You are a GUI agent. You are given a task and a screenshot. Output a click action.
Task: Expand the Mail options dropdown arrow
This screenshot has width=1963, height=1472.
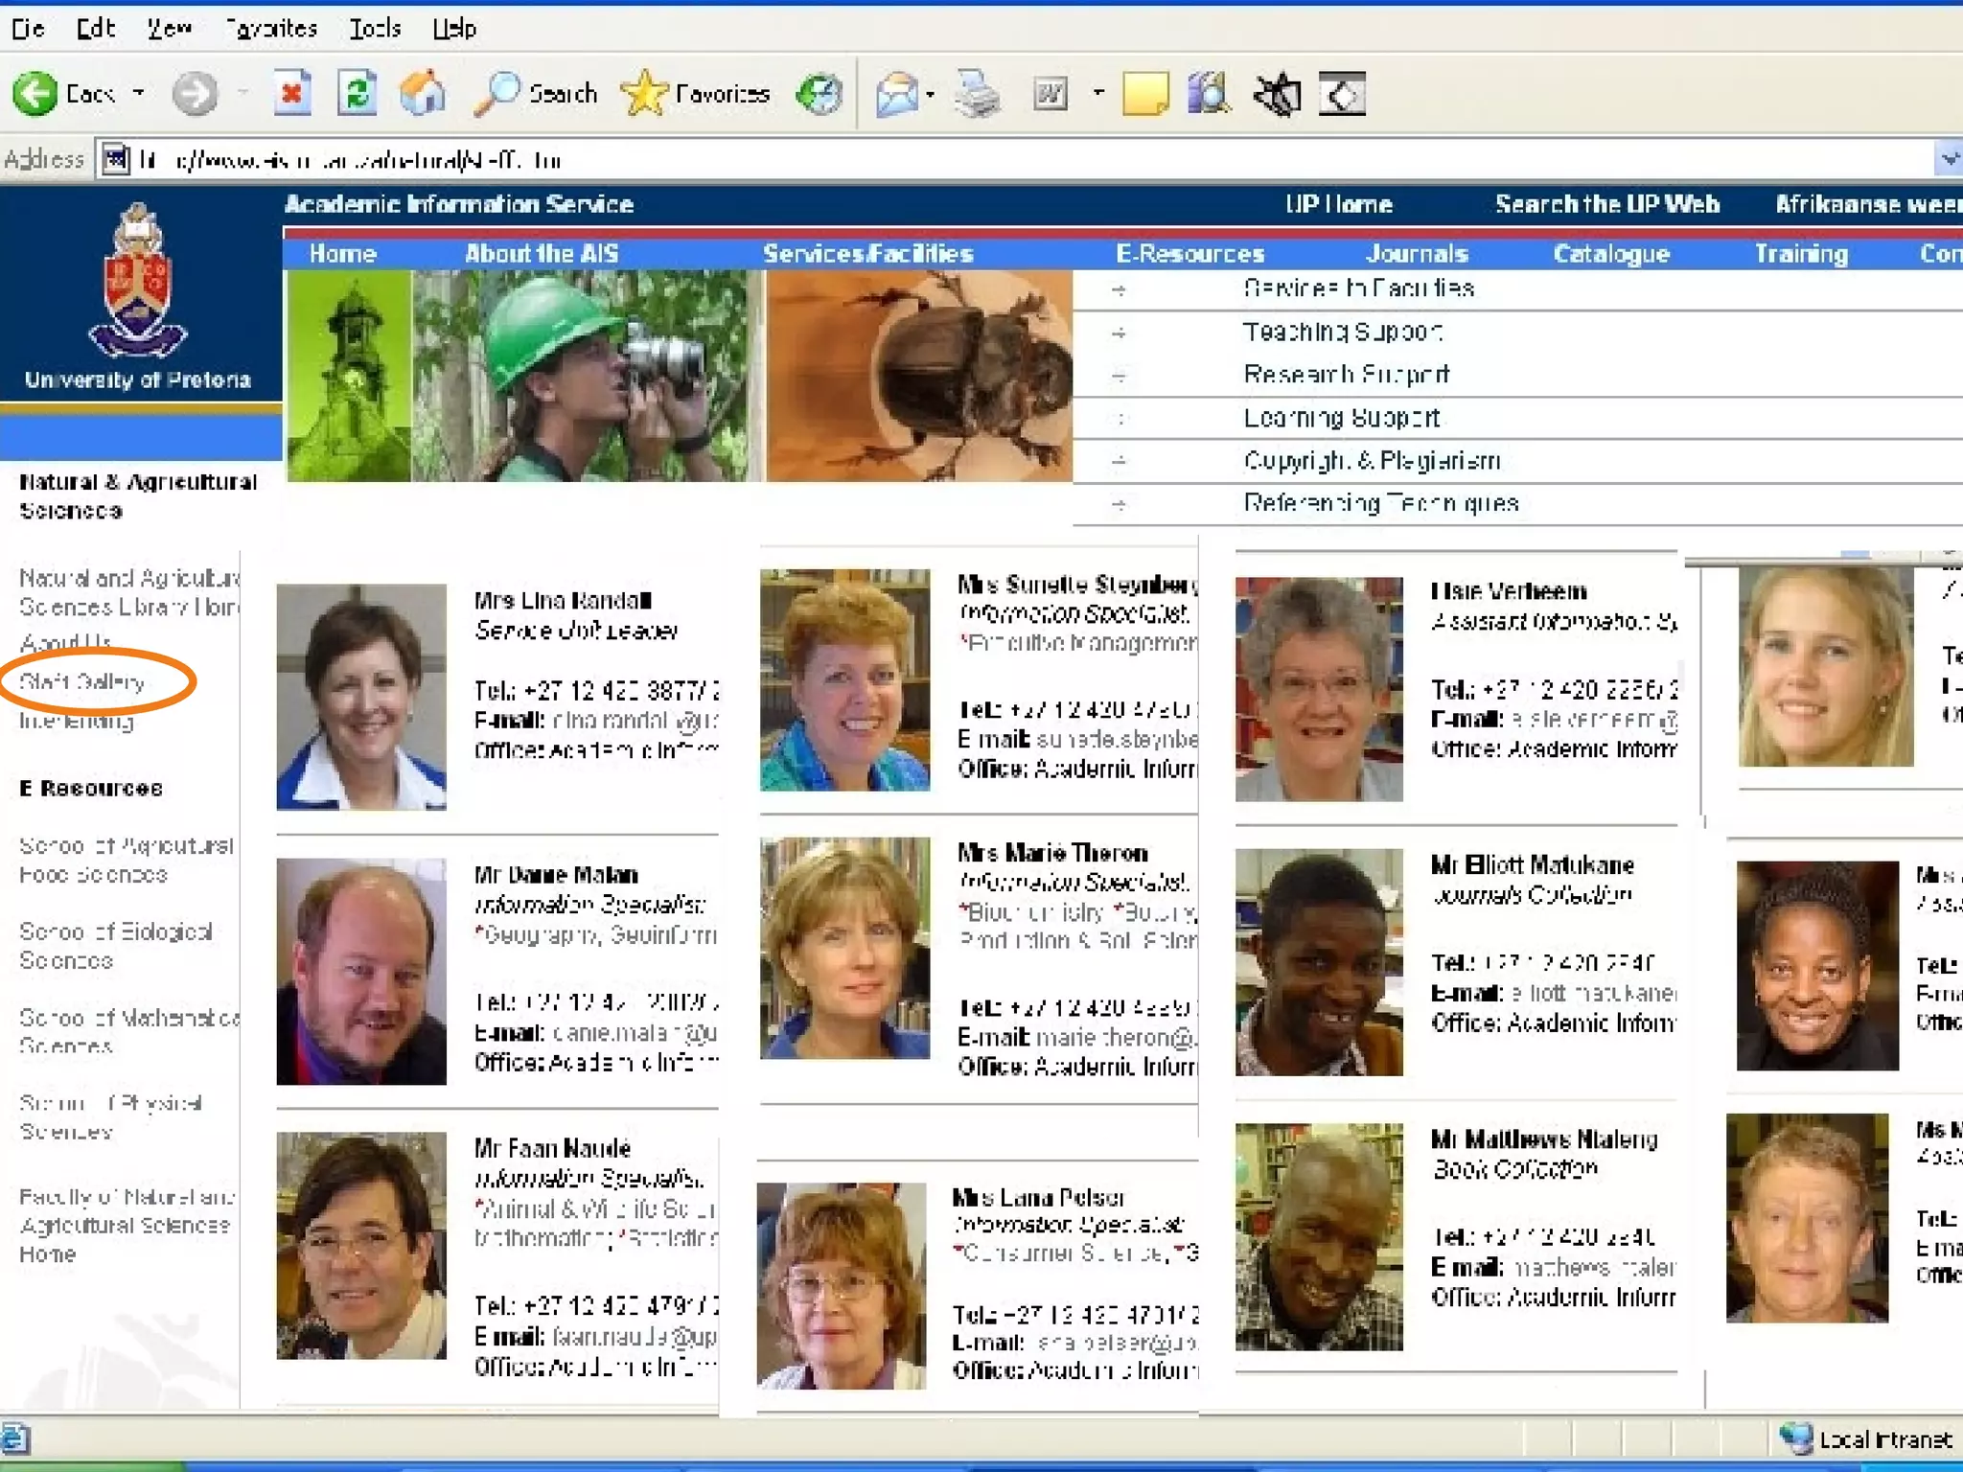(x=931, y=95)
